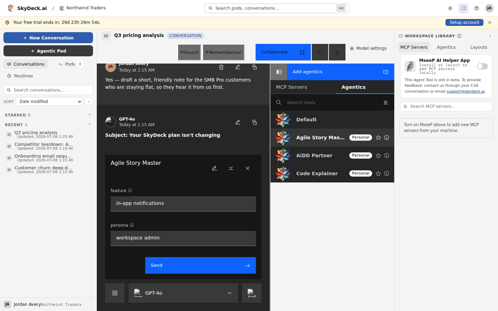
Task: Star the AiDD Partner agentic
Action: [378, 155]
